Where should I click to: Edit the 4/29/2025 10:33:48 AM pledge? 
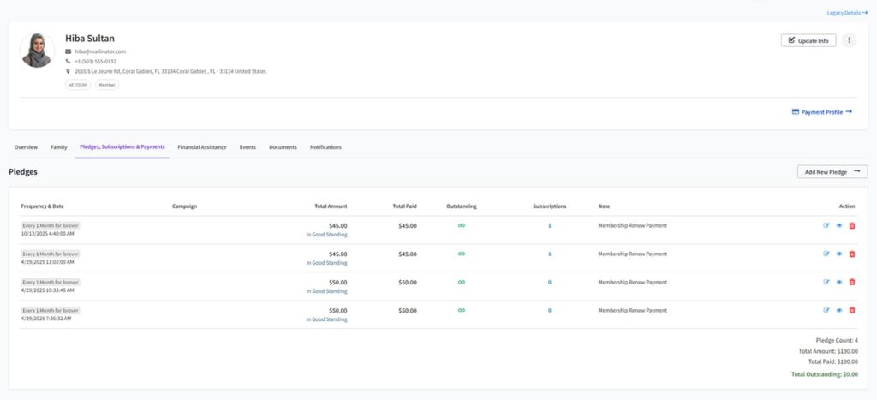pyautogui.click(x=826, y=282)
